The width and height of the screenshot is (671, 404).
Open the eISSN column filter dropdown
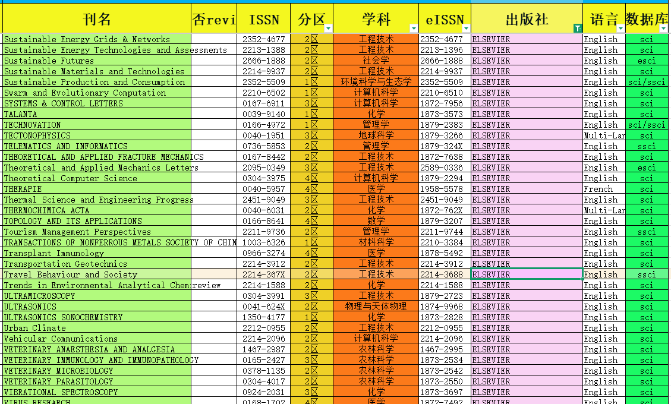466,29
